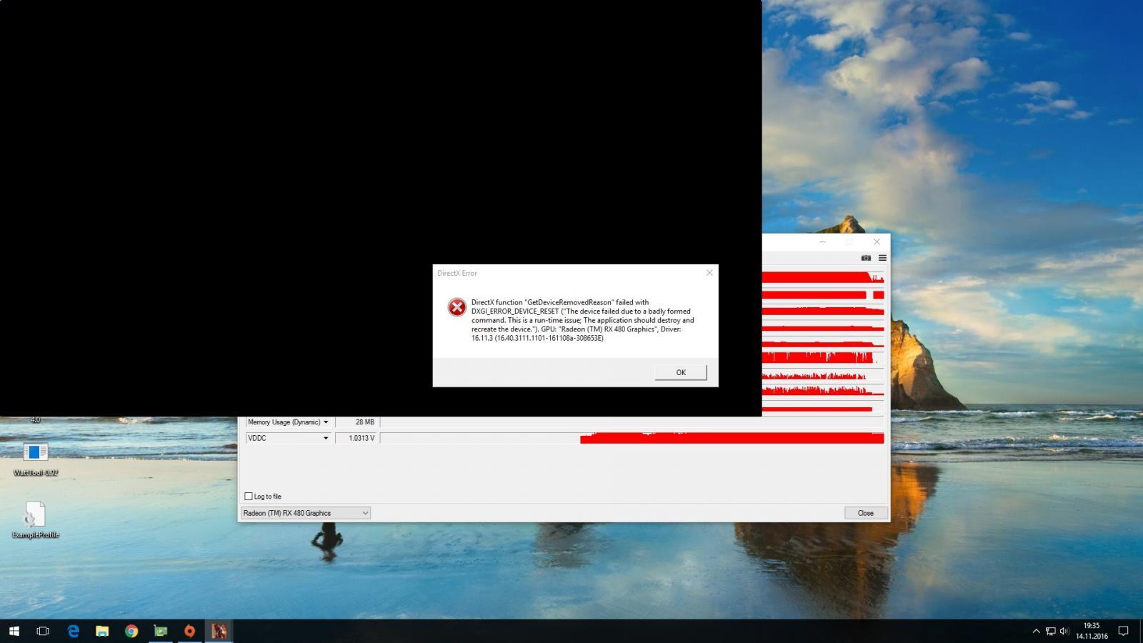1143x643 pixels.
Task: Click the network icon in system tray
Action: 1051,631
